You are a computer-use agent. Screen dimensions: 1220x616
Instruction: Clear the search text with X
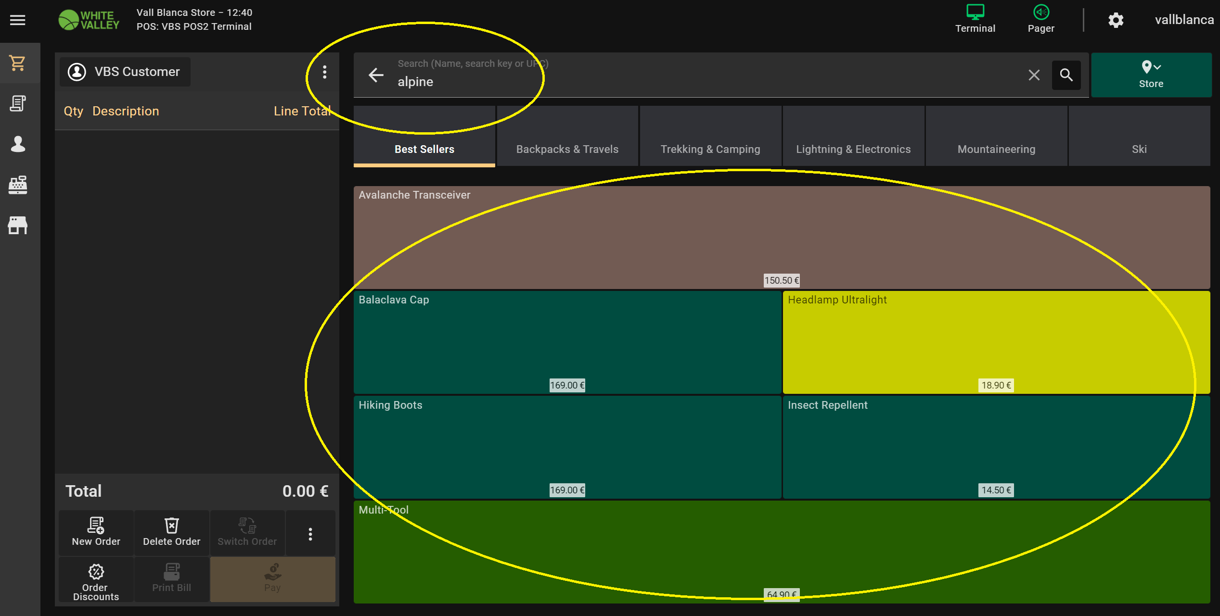pos(1034,75)
